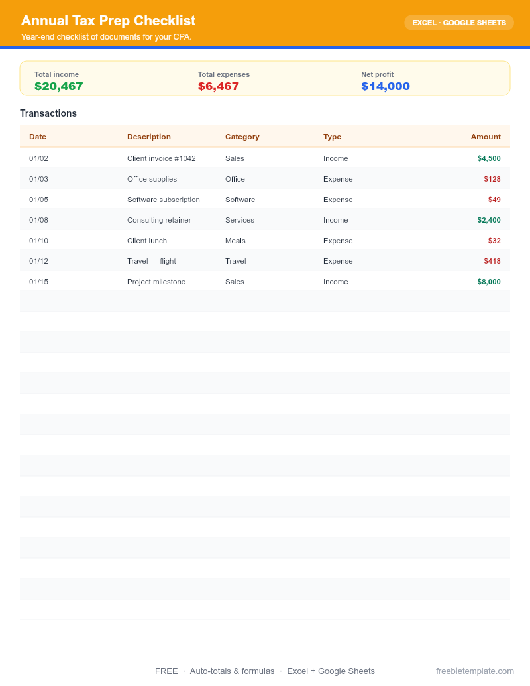Select the Office supplies description cell

point(152,179)
